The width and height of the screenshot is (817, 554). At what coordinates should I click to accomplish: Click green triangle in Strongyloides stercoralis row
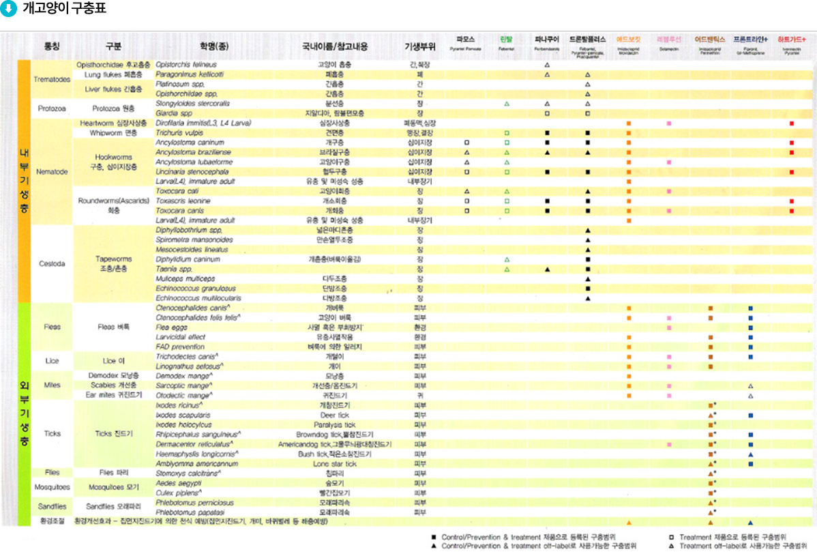507,103
